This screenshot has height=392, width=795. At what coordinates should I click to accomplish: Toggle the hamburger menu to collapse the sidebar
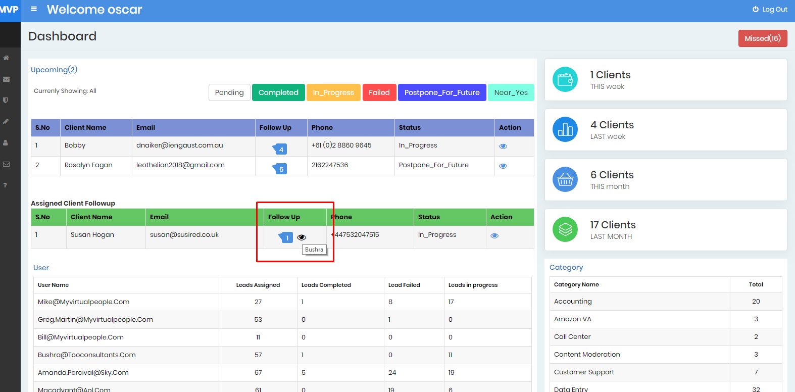[34, 9]
